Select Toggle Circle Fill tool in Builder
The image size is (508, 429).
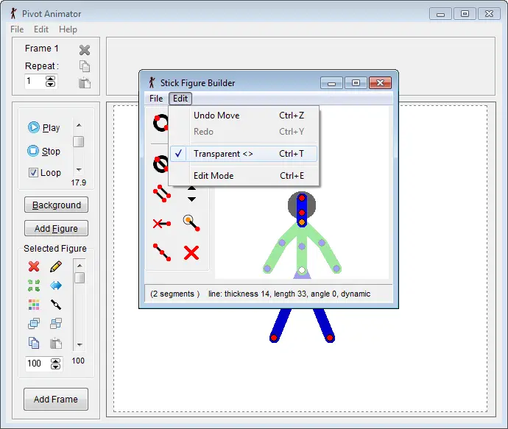(x=160, y=164)
